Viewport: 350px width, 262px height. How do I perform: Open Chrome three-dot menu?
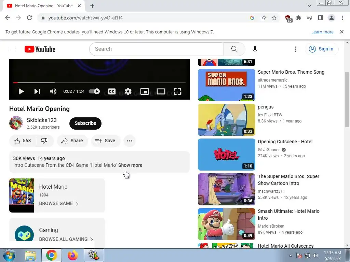[342, 18]
